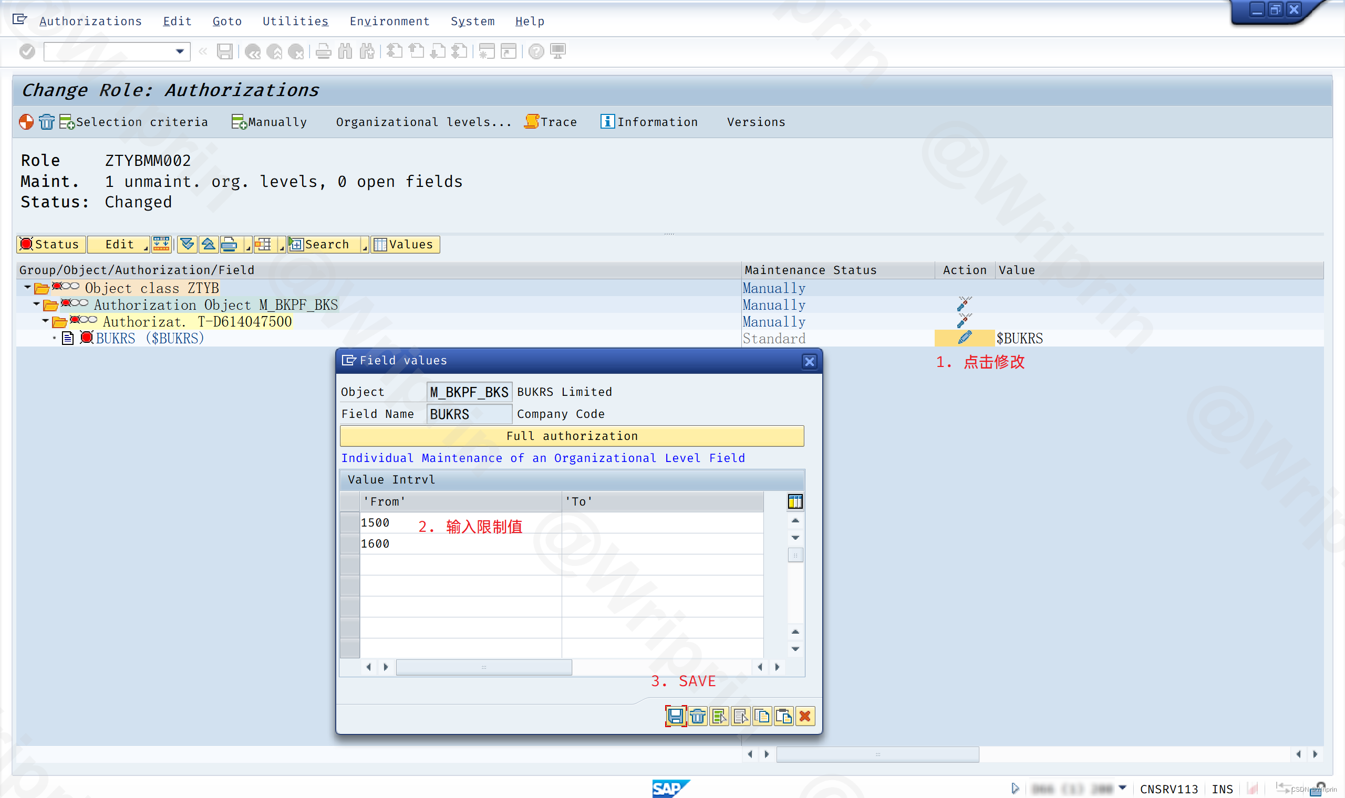Open the command field dropdown arrow
Image resolution: width=1345 pixels, height=798 pixels.
pos(179,51)
